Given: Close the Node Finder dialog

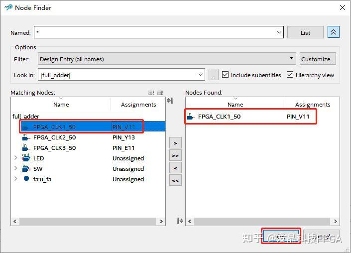Looking at the screenshot, I should [342, 7].
